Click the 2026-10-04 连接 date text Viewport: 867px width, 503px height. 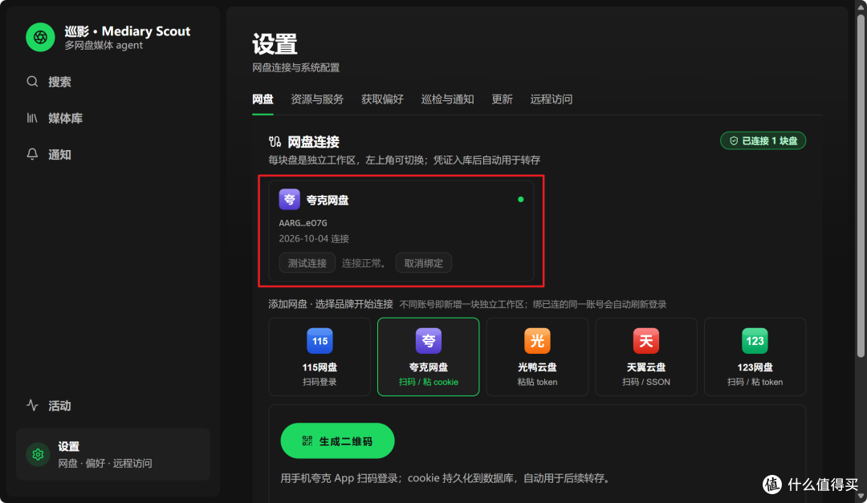click(x=314, y=239)
